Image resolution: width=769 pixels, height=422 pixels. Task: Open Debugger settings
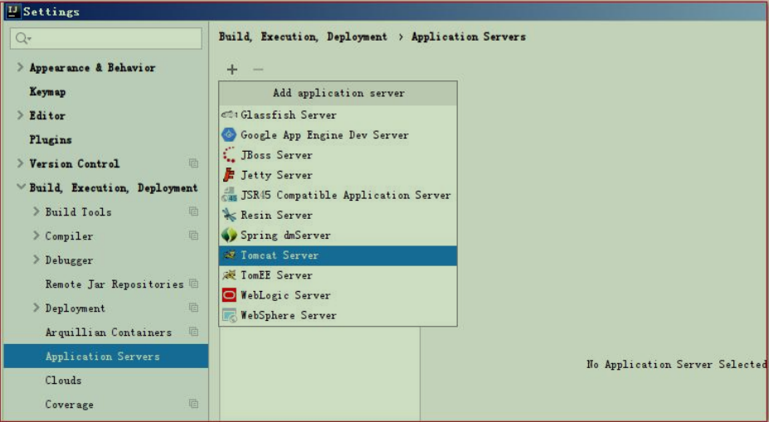click(x=69, y=260)
